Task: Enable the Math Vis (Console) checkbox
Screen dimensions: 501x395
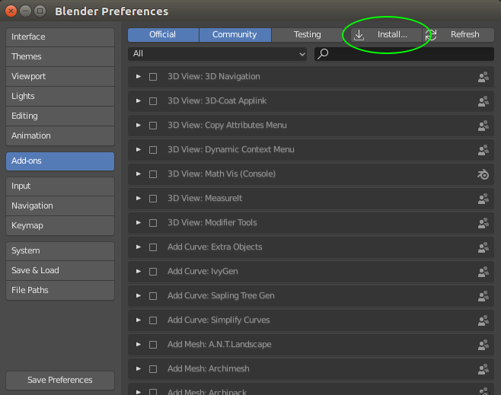Action: point(153,174)
